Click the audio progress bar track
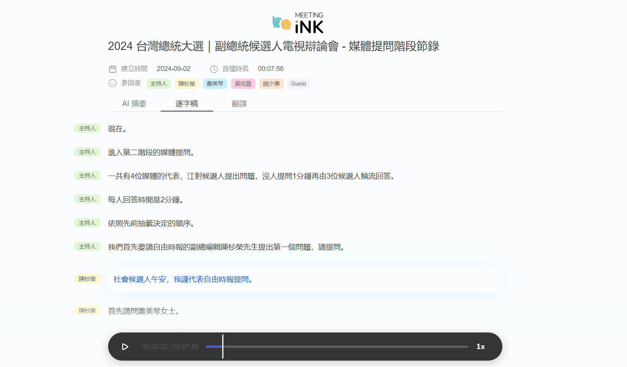The width and height of the screenshot is (627, 367). (338, 347)
